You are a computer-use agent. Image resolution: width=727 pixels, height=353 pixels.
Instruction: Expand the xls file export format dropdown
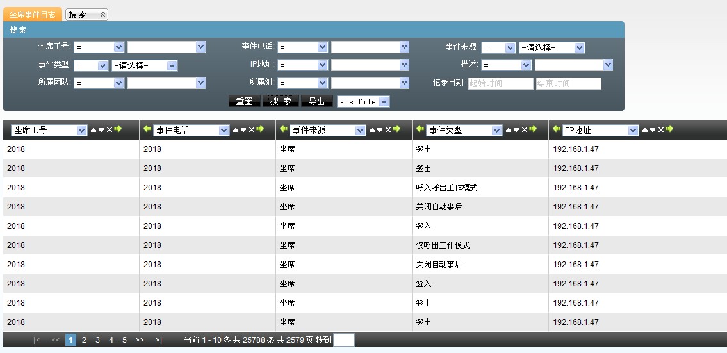pos(363,102)
